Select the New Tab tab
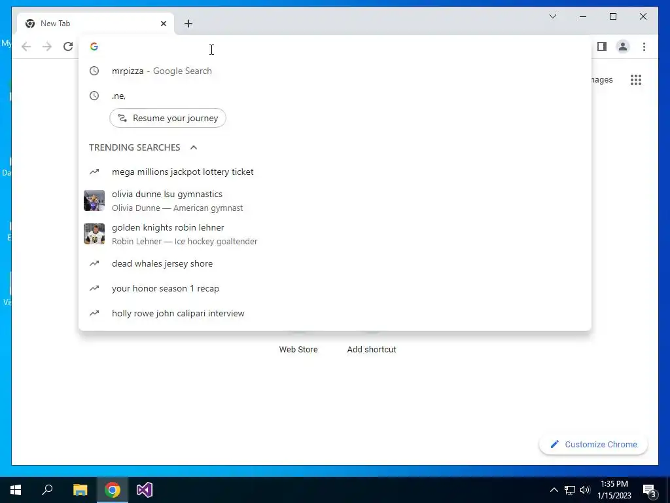This screenshot has height=503, width=670. click(x=96, y=24)
